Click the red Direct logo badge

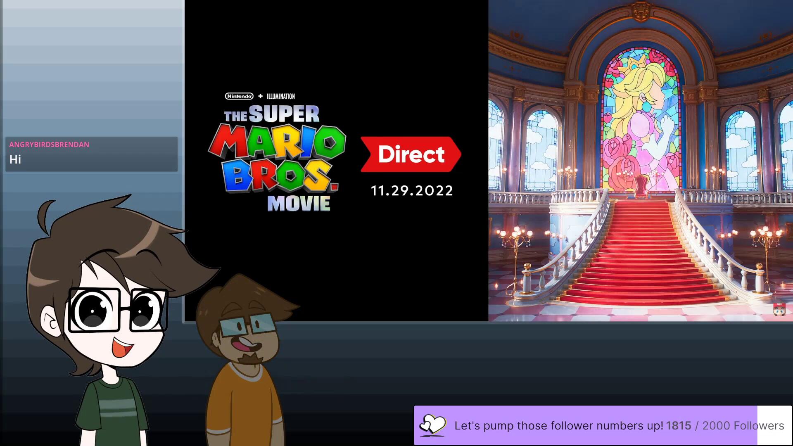pos(411,154)
